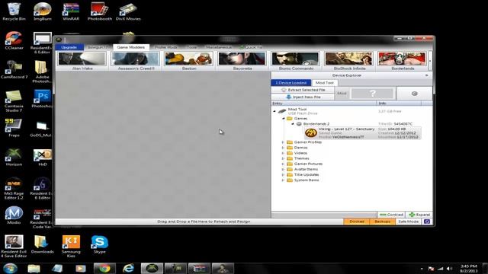Open Camtasia Studio 7 shortcut
488x274 pixels.
click(14, 101)
